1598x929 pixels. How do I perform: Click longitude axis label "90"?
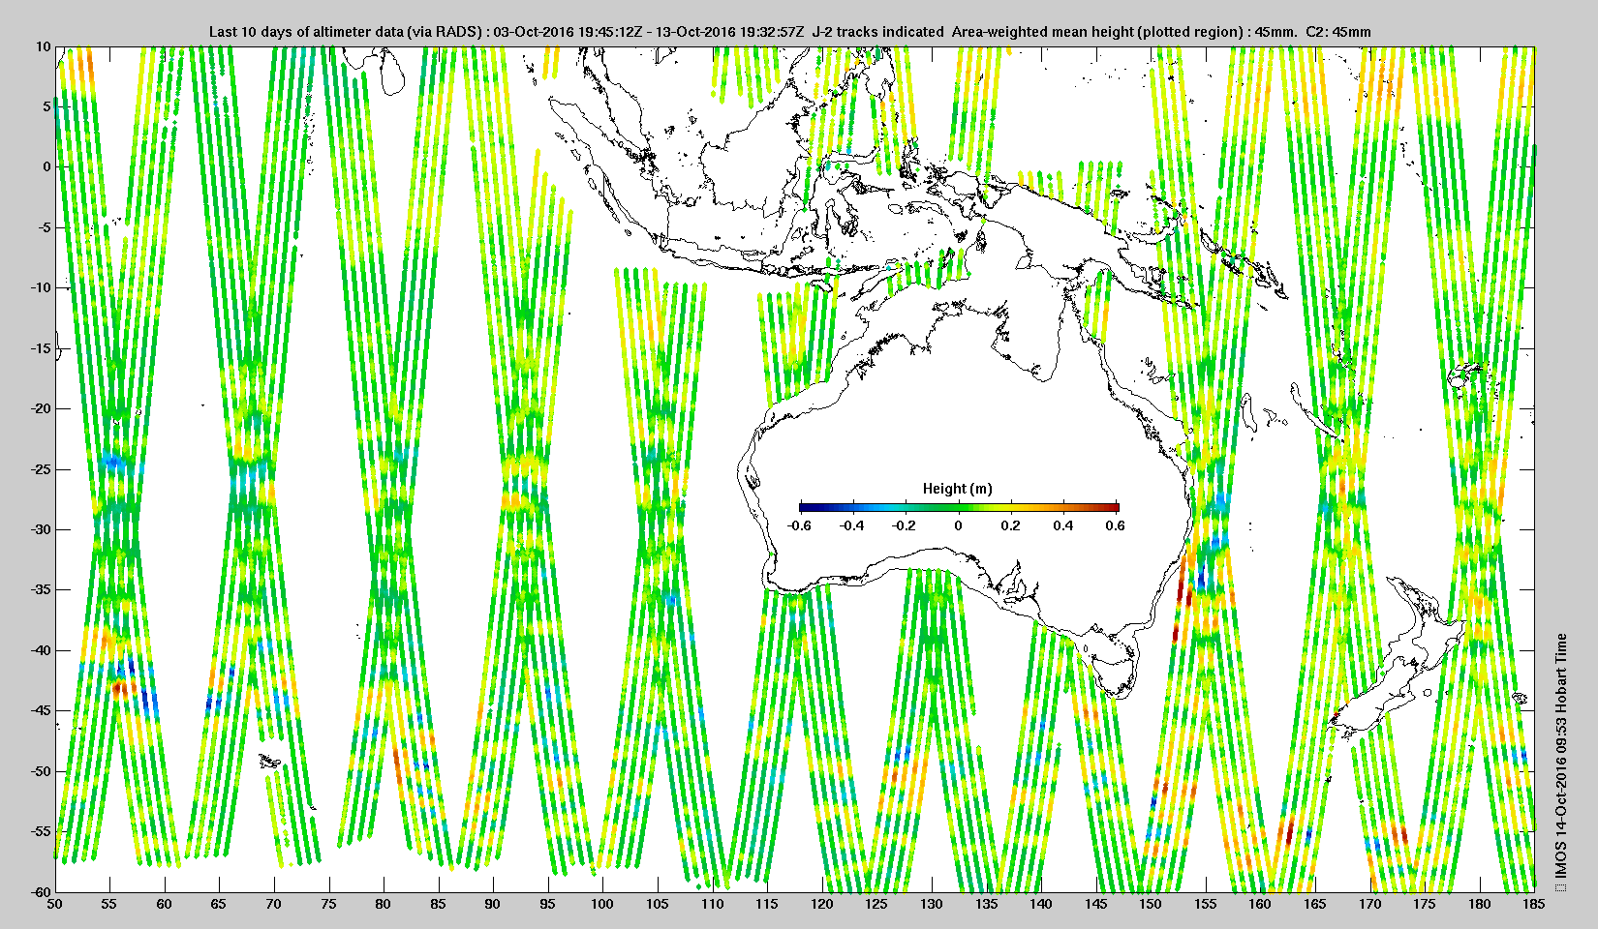click(x=493, y=904)
